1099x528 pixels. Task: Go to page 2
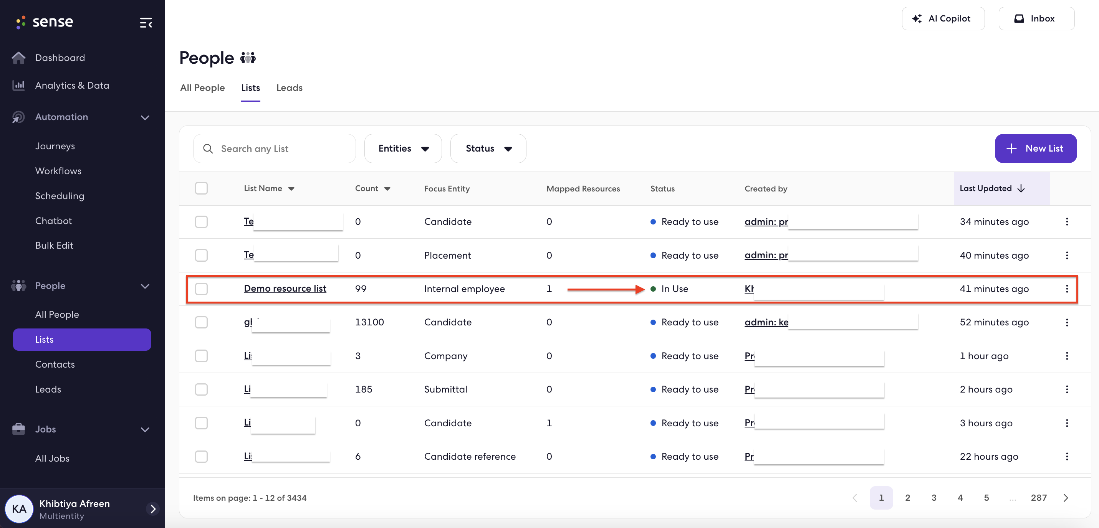click(x=907, y=498)
